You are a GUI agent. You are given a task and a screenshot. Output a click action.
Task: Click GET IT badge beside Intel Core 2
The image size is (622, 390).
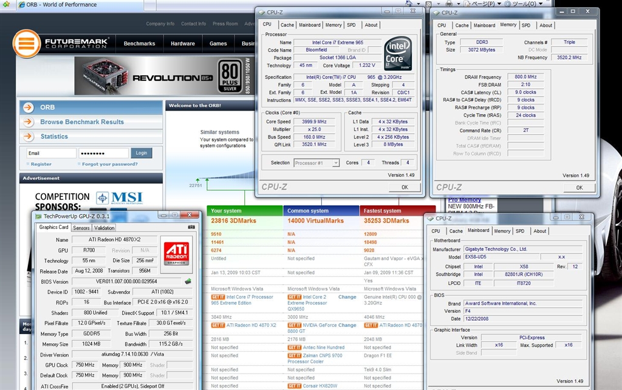point(295,297)
